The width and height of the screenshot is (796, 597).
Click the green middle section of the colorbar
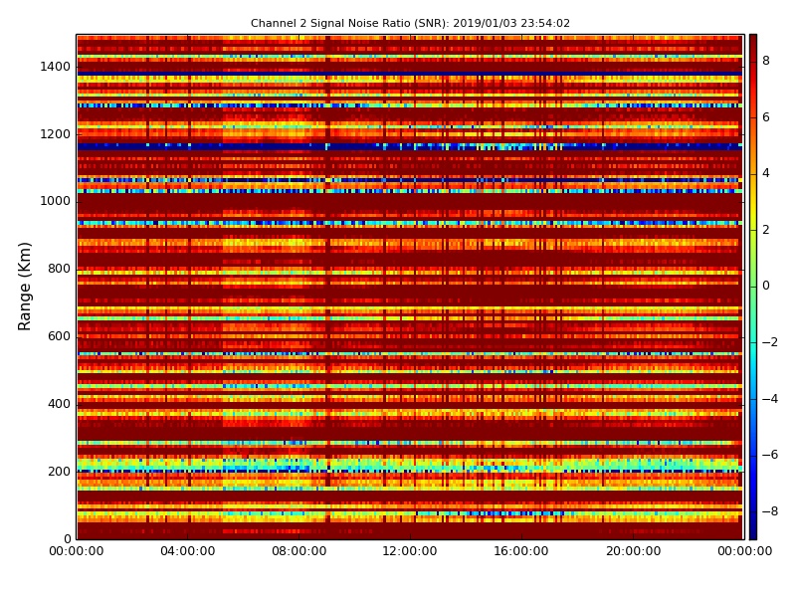[x=753, y=287]
